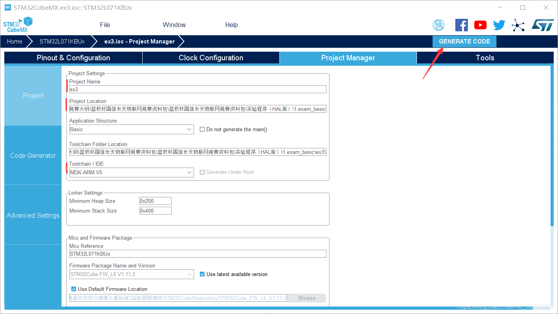Click the STM32 CubeMX logo icon

click(x=18, y=25)
